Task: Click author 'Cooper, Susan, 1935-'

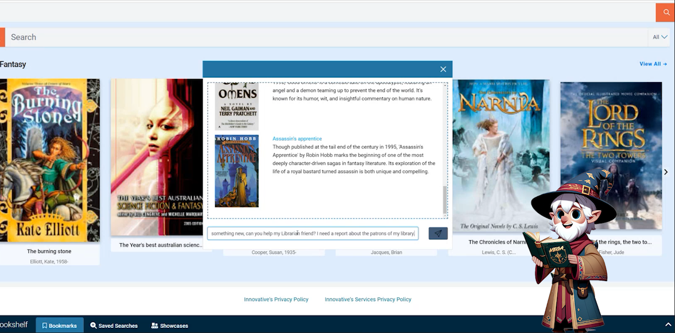Action: coord(274,252)
